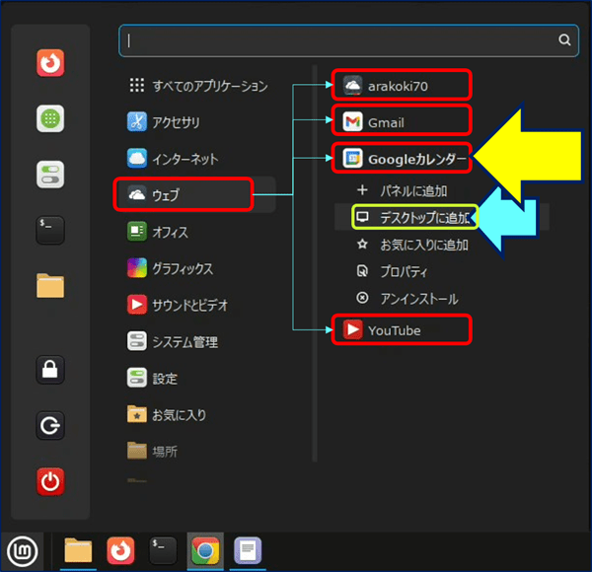Launch the Gmail web app
Screen dimensions: 592x572
point(402,121)
